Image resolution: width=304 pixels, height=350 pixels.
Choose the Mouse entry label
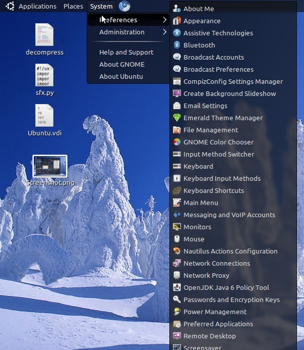[194, 239]
